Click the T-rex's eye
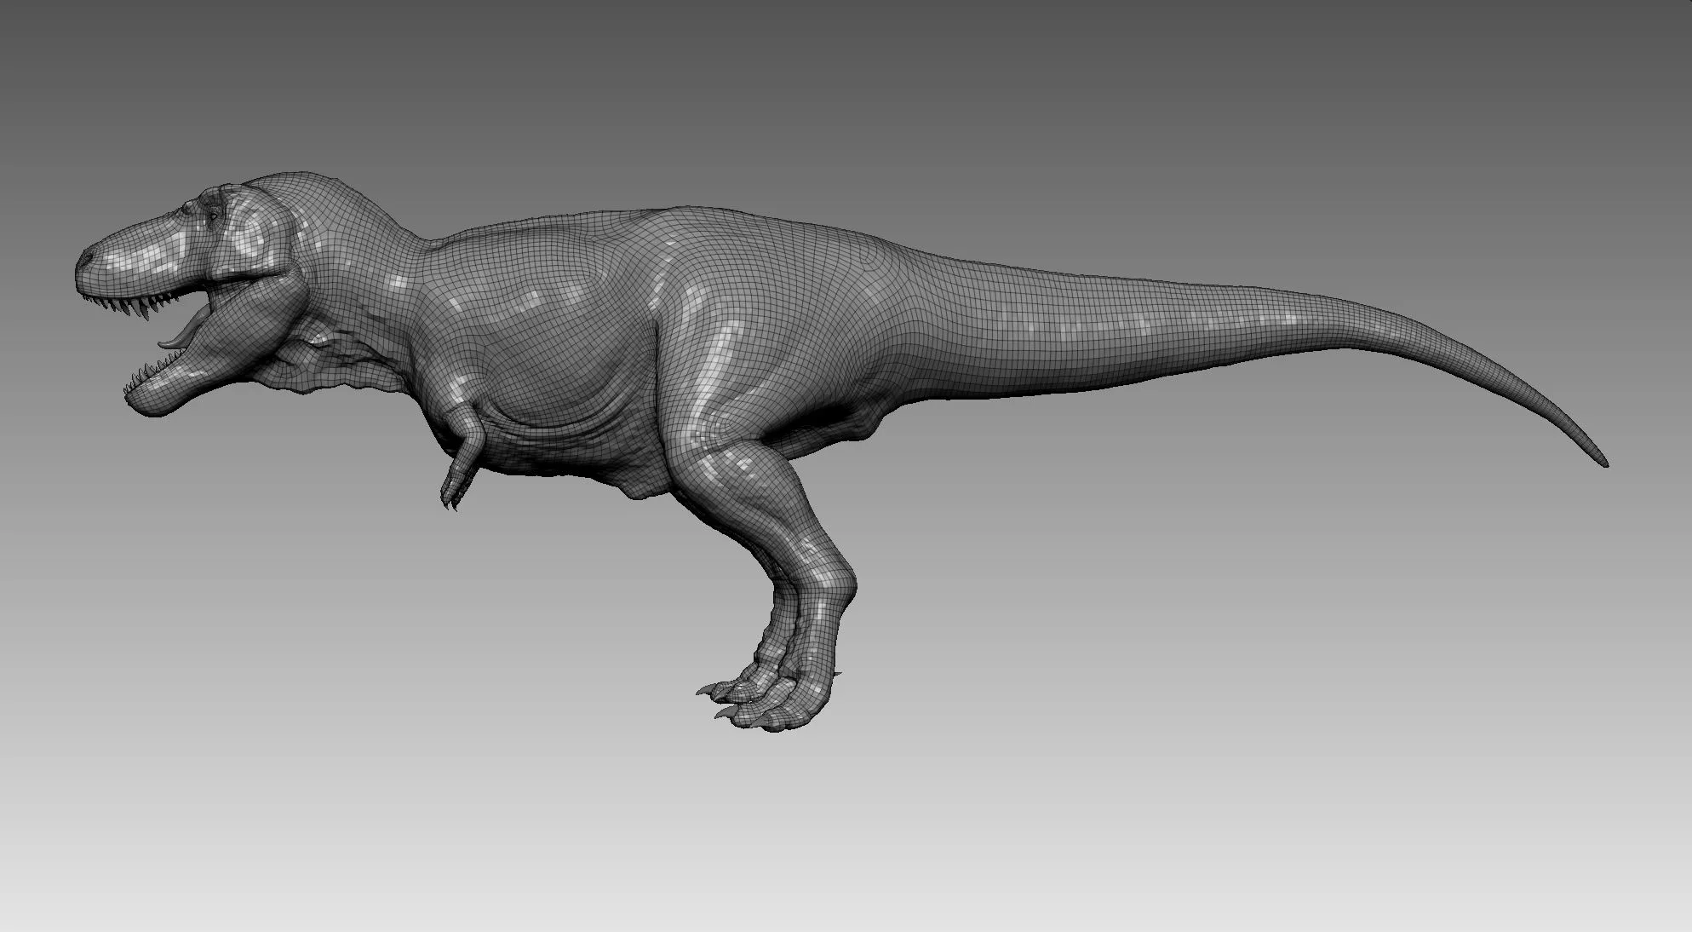 pyautogui.click(x=212, y=217)
